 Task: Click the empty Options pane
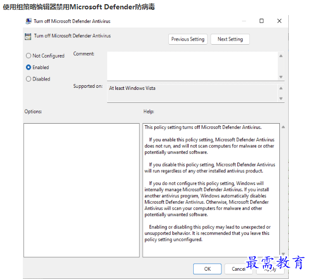[x=82, y=190]
